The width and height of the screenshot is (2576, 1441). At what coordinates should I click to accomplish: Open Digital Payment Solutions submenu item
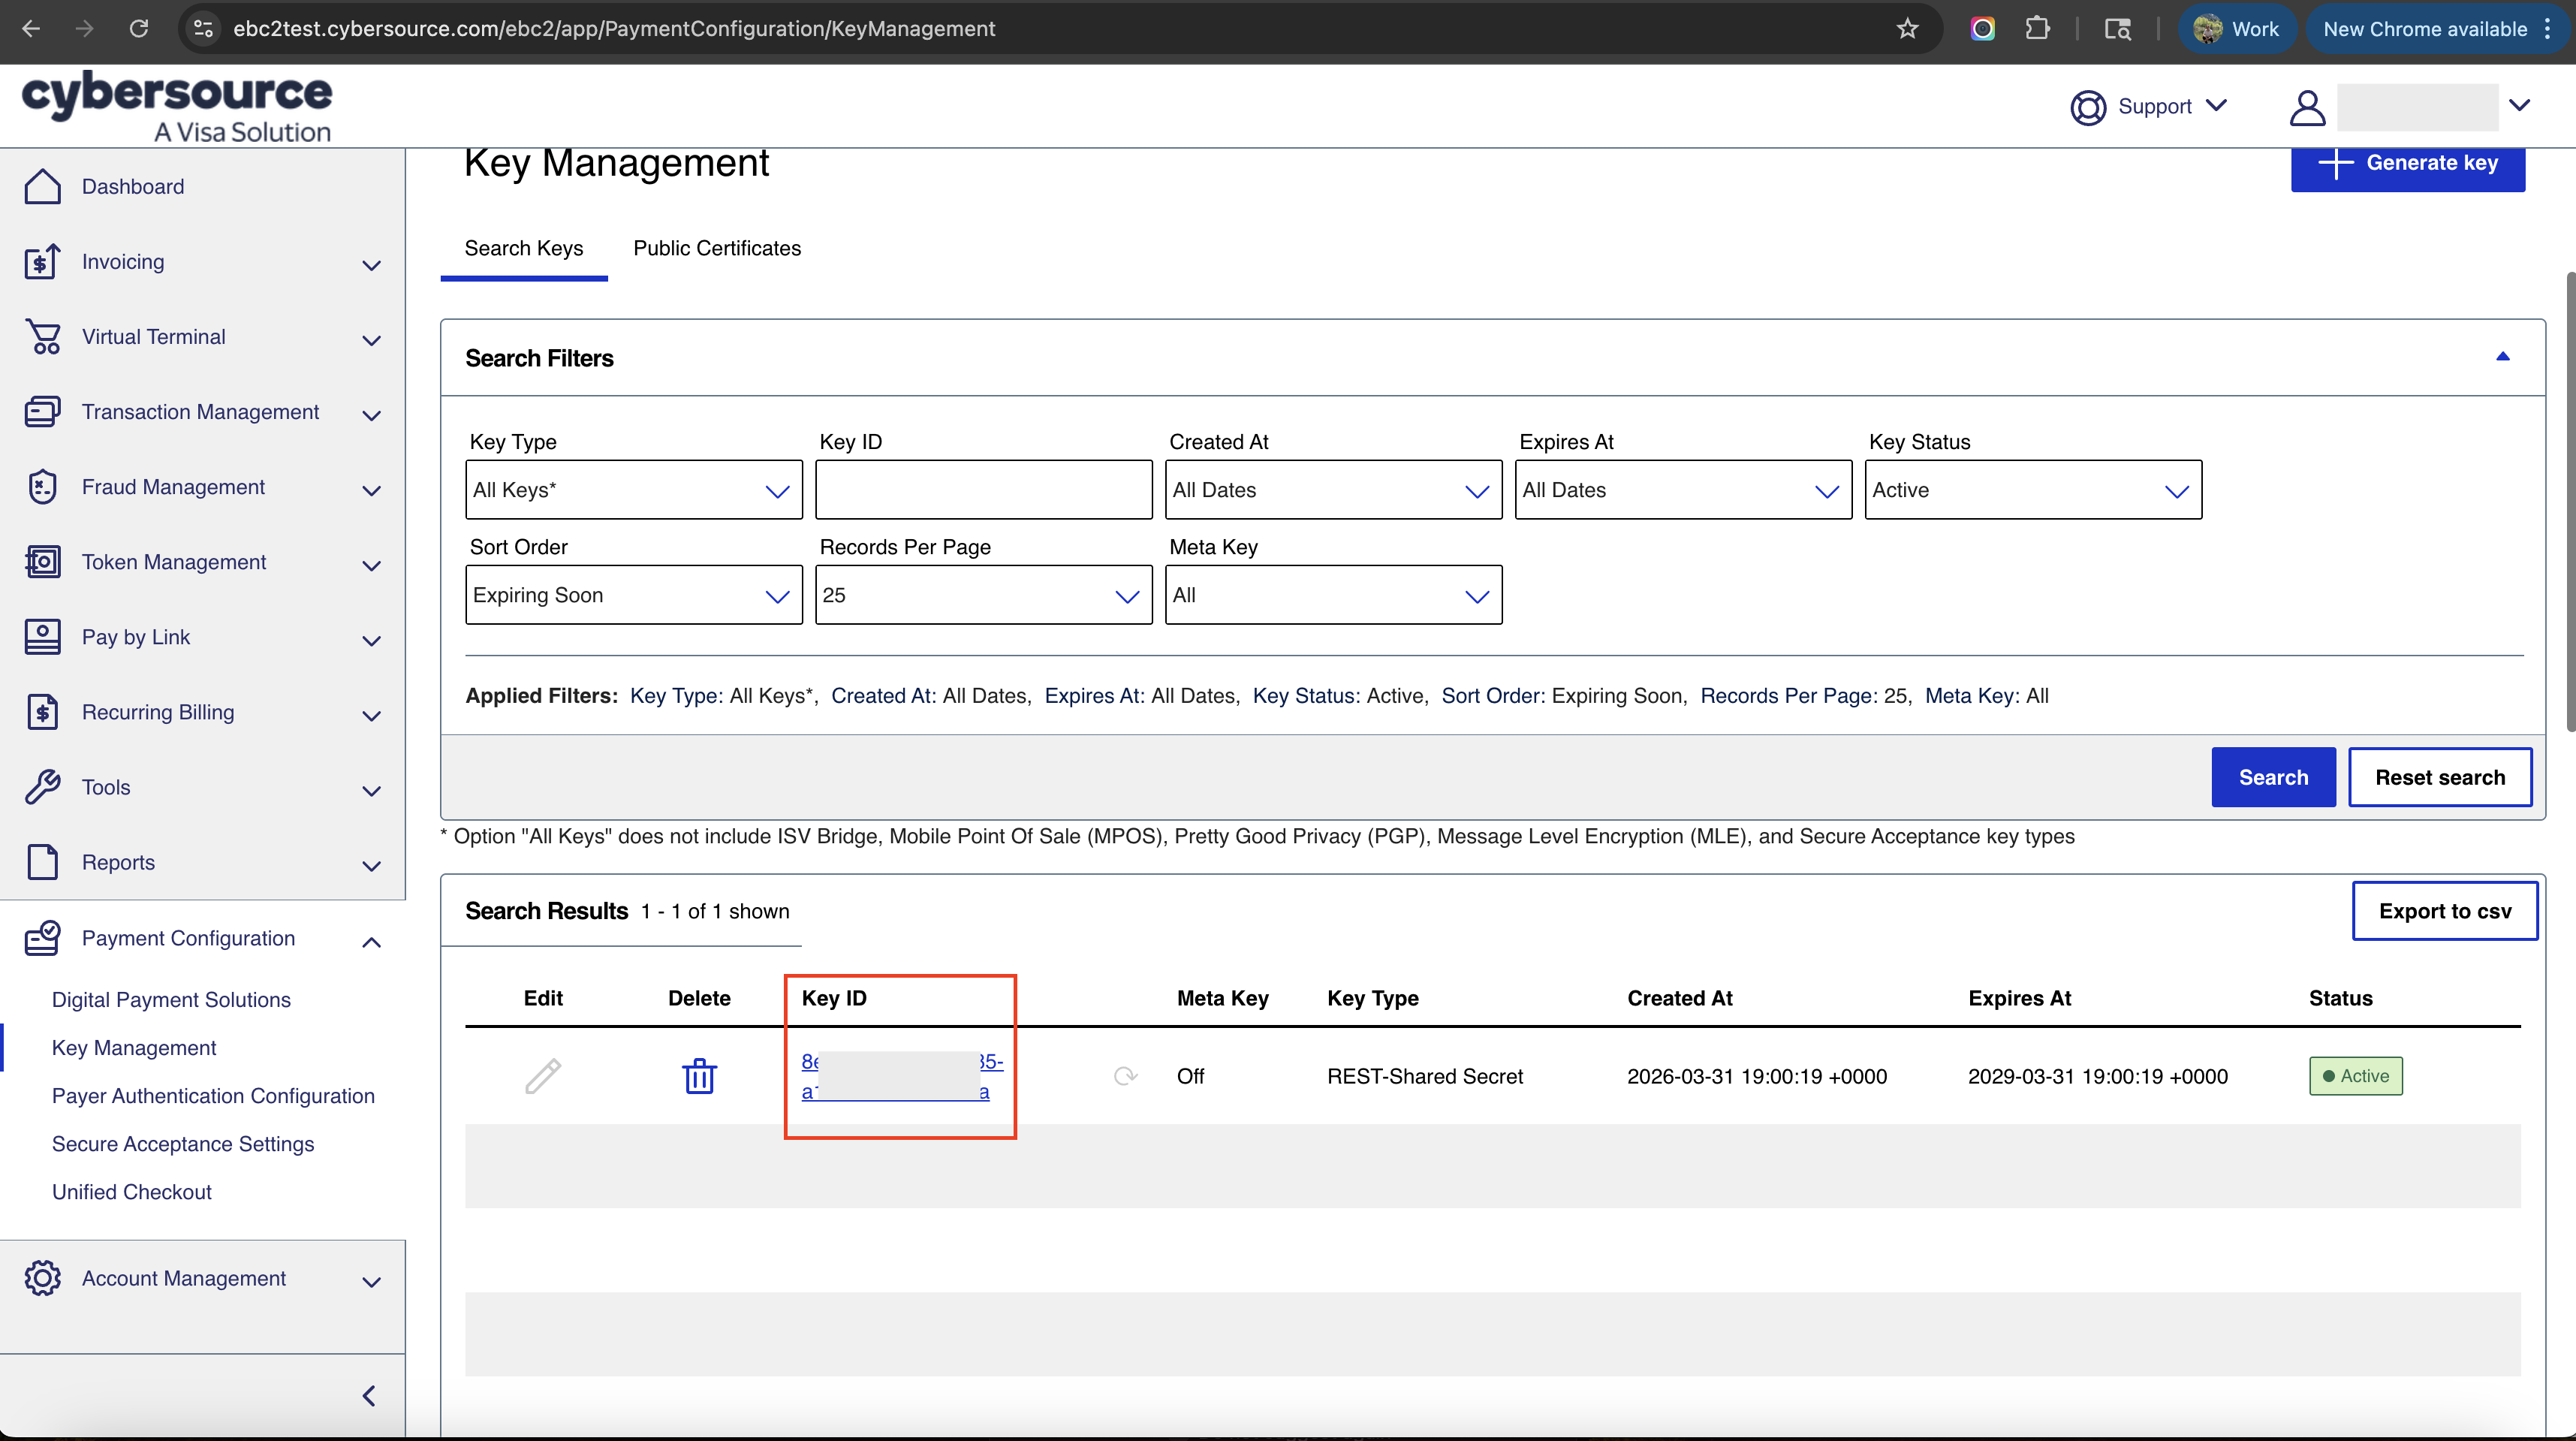click(x=171, y=1000)
